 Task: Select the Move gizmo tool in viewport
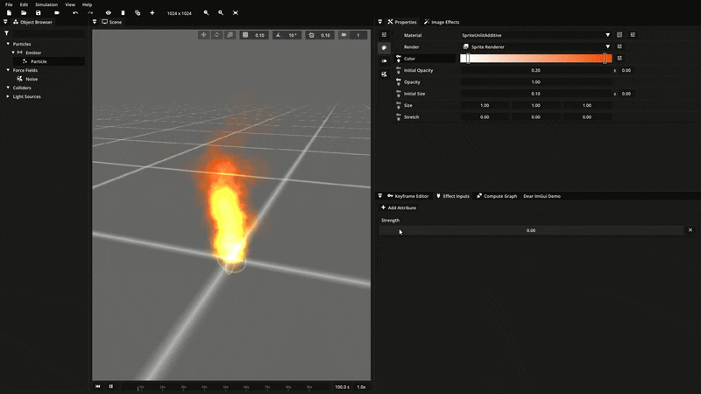pos(204,35)
